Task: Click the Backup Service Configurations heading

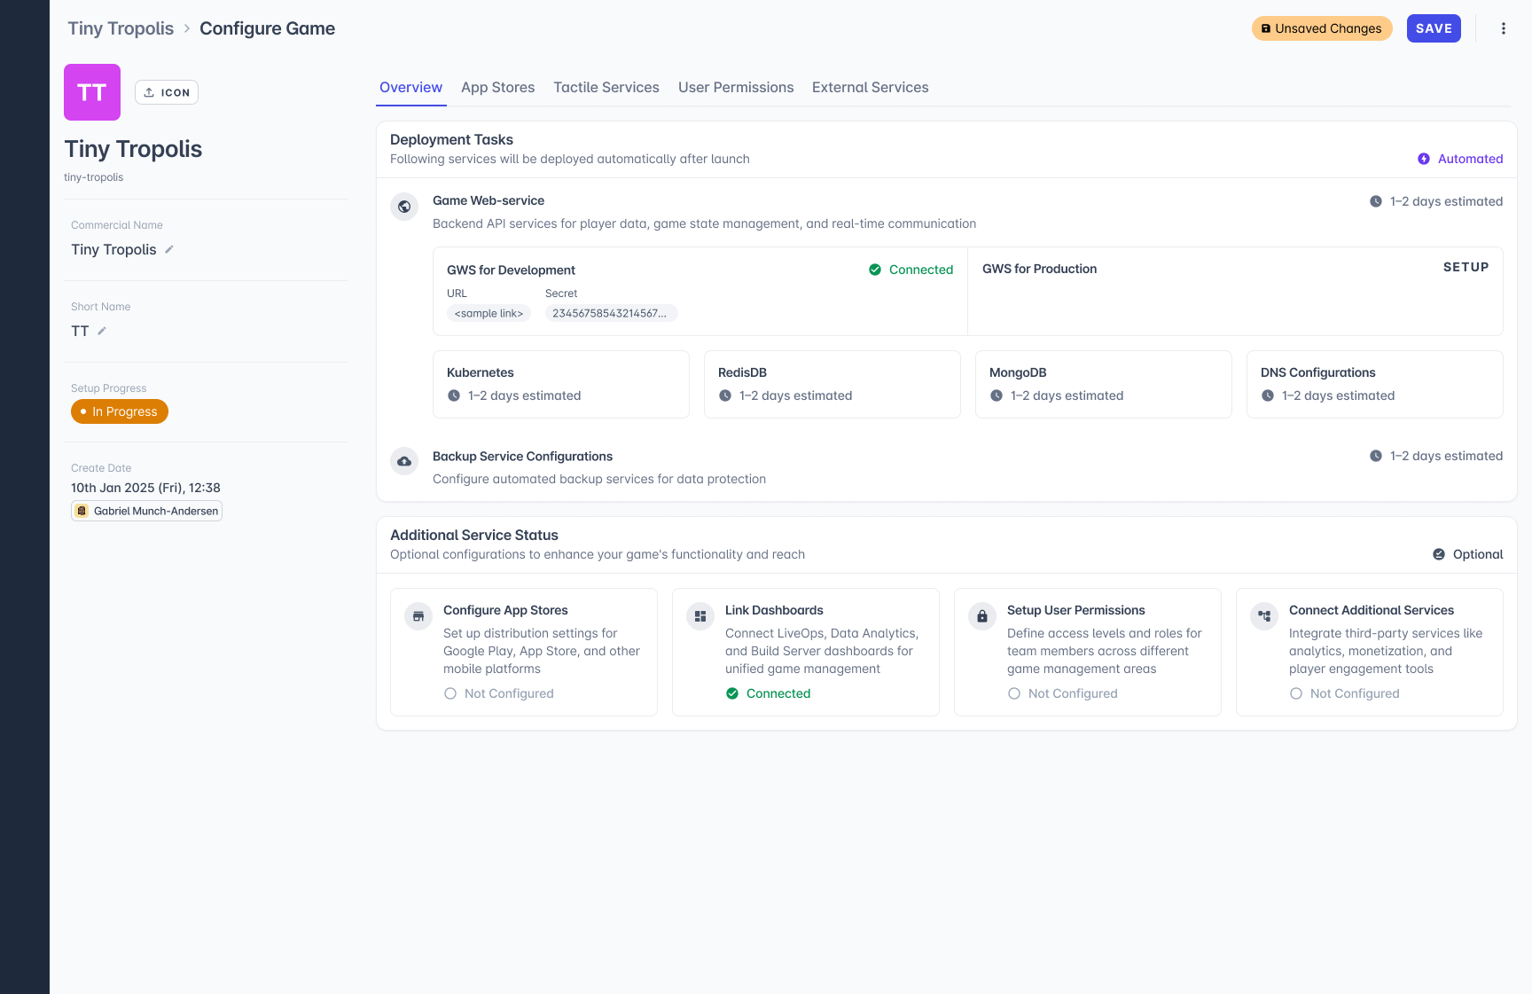Action: tap(522, 456)
